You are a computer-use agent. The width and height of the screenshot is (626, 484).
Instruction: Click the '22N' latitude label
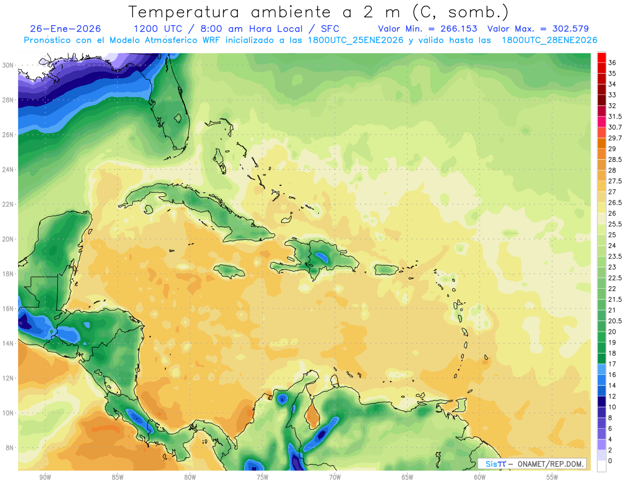pos(8,204)
